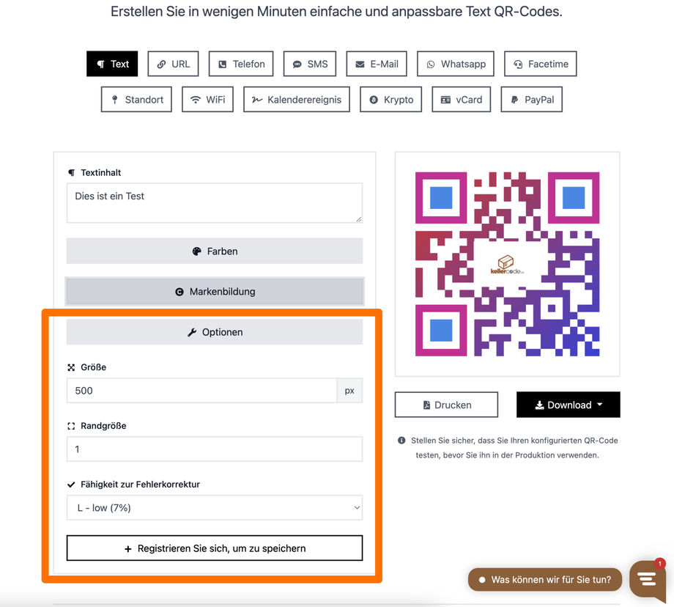The width and height of the screenshot is (674, 607).
Task: Click the Drucken print button
Action: pyautogui.click(x=447, y=405)
